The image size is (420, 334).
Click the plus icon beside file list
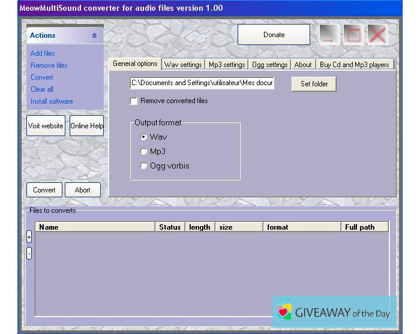click(29, 237)
